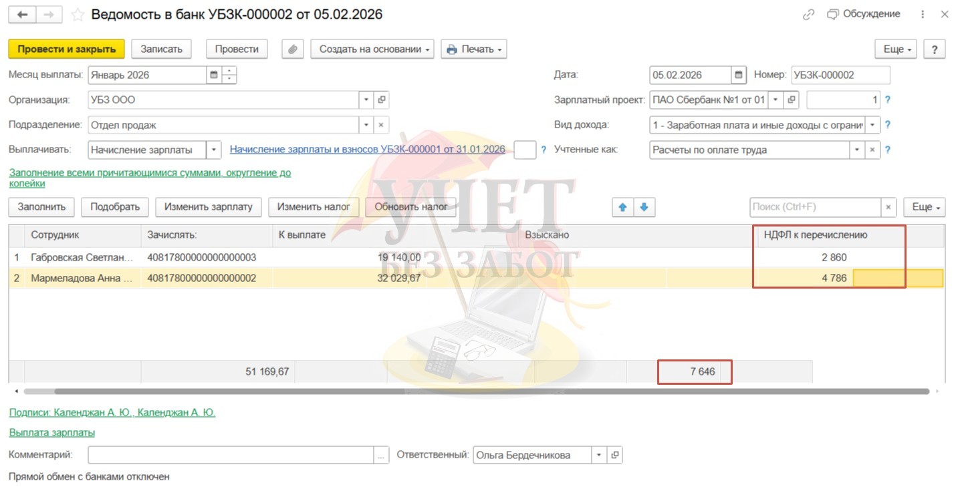The height and width of the screenshot is (487, 958).
Task: Open Создать на основании menu
Action: click(372, 49)
